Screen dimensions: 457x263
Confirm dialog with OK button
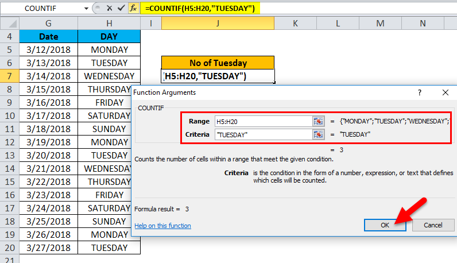385,225
